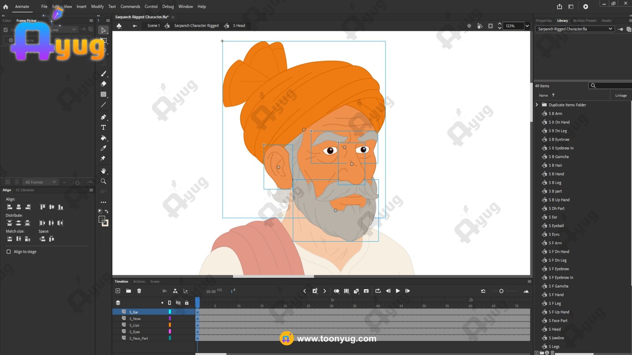Screen dimensions: 632x355
Task: Sort library by the Name arrow
Action: [x=553, y=95]
